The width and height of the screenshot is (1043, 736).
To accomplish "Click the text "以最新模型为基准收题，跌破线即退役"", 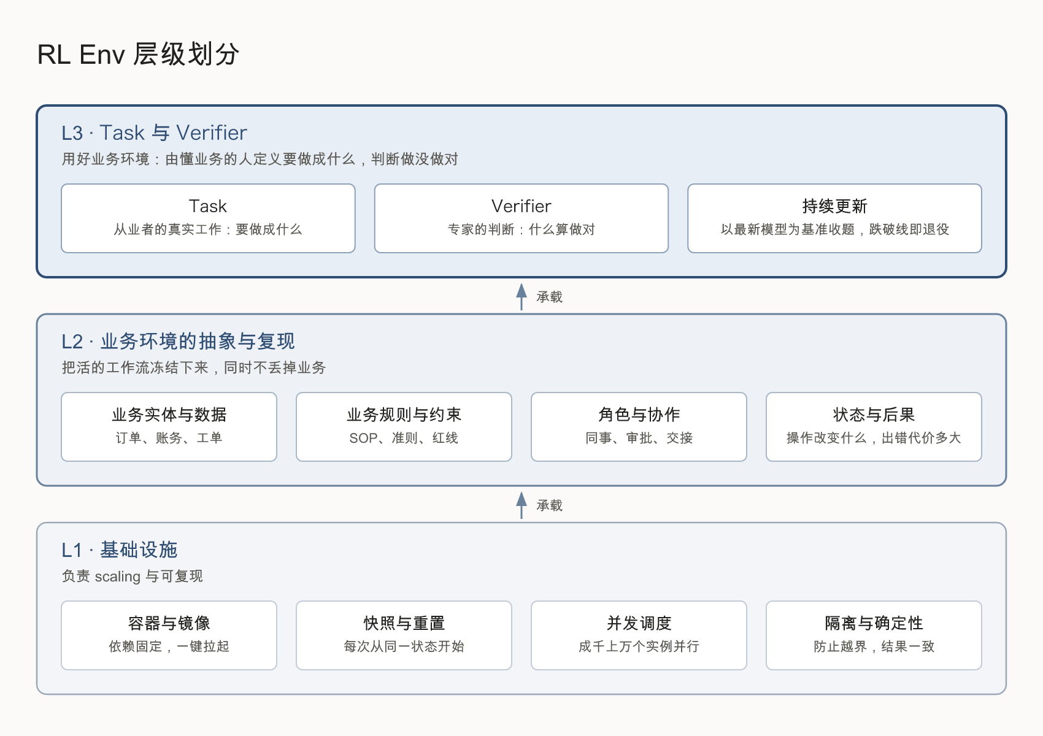I will 834,229.
